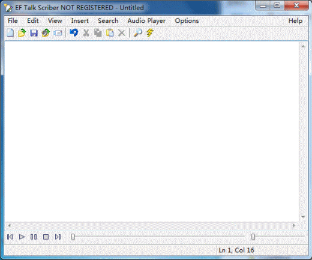Click the horizontal scrollbar right arrow
Screen dimensions: 312x260
click(294, 226)
